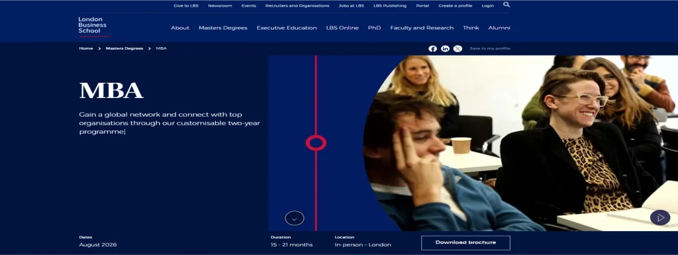This screenshot has width=678, height=255.
Task: Open the LBS Online menu
Action: coord(342,28)
